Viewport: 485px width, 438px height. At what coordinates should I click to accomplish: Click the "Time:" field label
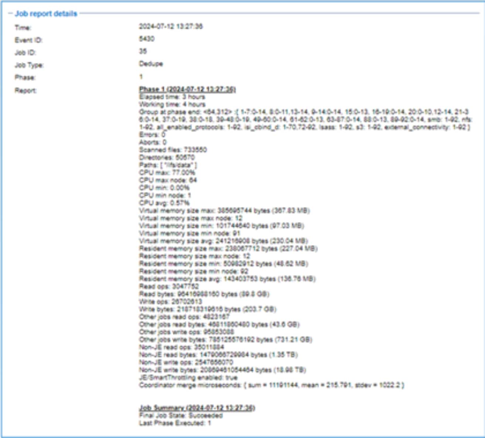[x=23, y=28]
